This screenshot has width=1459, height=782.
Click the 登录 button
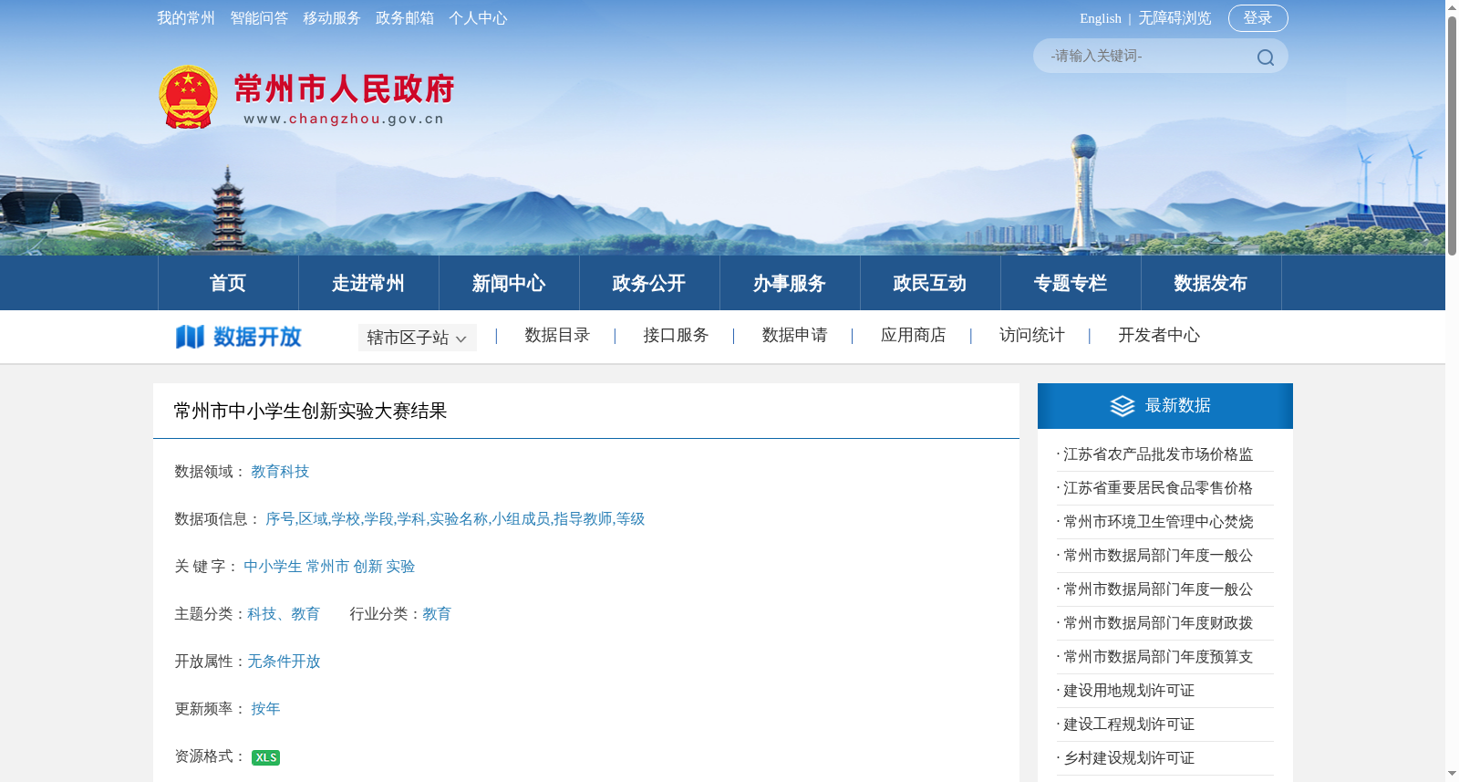[x=1258, y=18]
